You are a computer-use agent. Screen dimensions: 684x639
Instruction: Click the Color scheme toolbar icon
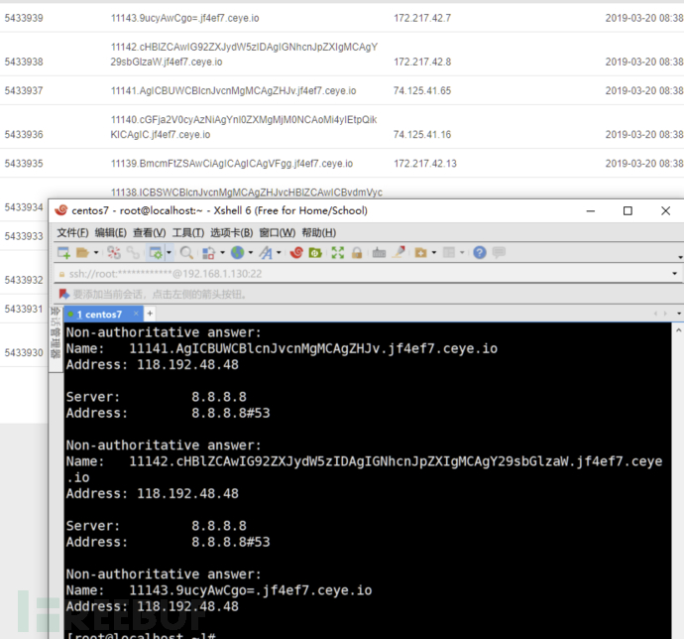pyautogui.click(x=208, y=252)
